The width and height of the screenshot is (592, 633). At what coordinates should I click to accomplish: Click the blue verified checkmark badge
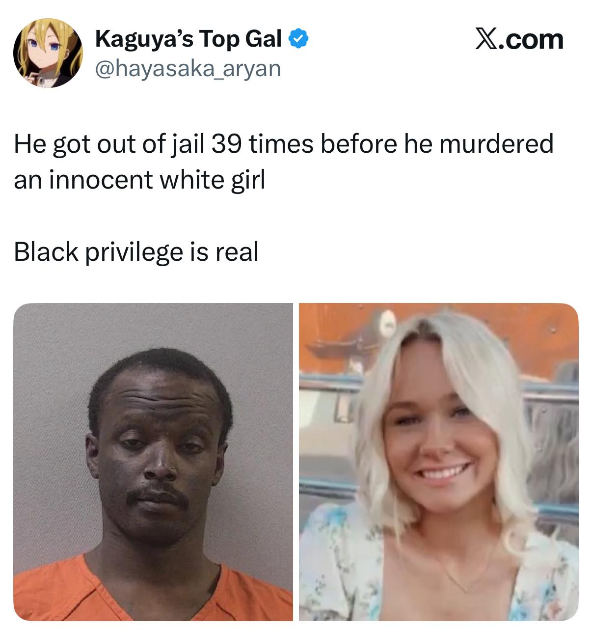(298, 38)
